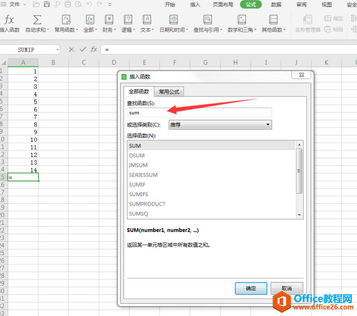Click the Insert Function fx ribbon icon
The height and width of the screenshot is (316, 357).
(x=9, y=20)
